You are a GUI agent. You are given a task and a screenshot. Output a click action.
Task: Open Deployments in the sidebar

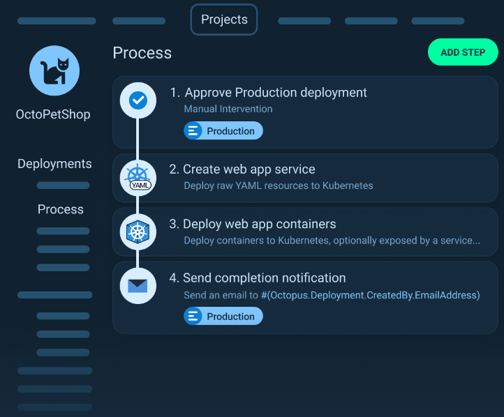point(54,164)
